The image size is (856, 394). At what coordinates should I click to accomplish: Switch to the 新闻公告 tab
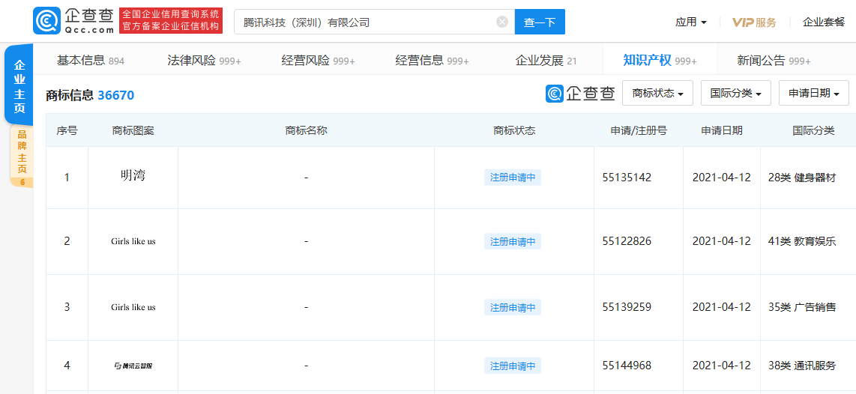tap(774, 61)
